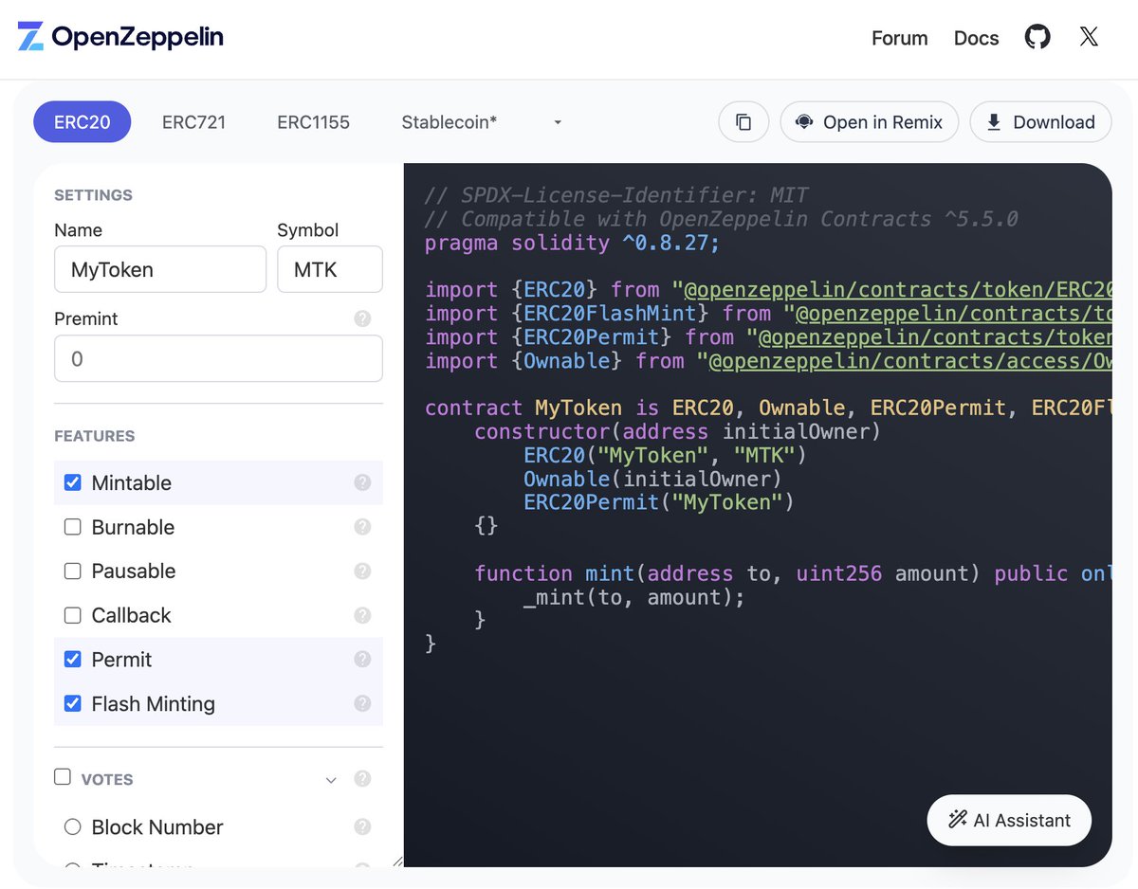Collapse the Votes options section
1138x889 pixels.
(x=331, y=779)
